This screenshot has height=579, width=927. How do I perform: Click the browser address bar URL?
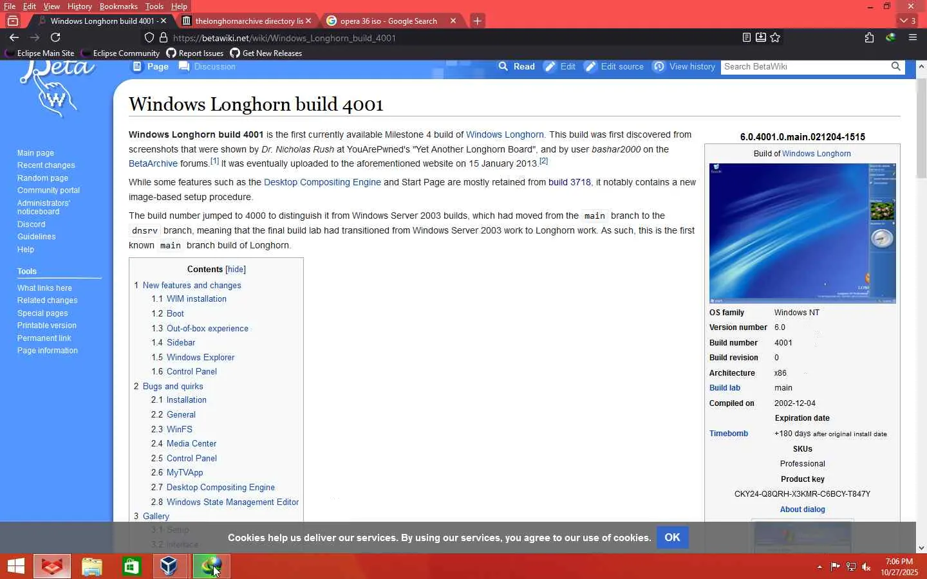[x=285, y=38]
